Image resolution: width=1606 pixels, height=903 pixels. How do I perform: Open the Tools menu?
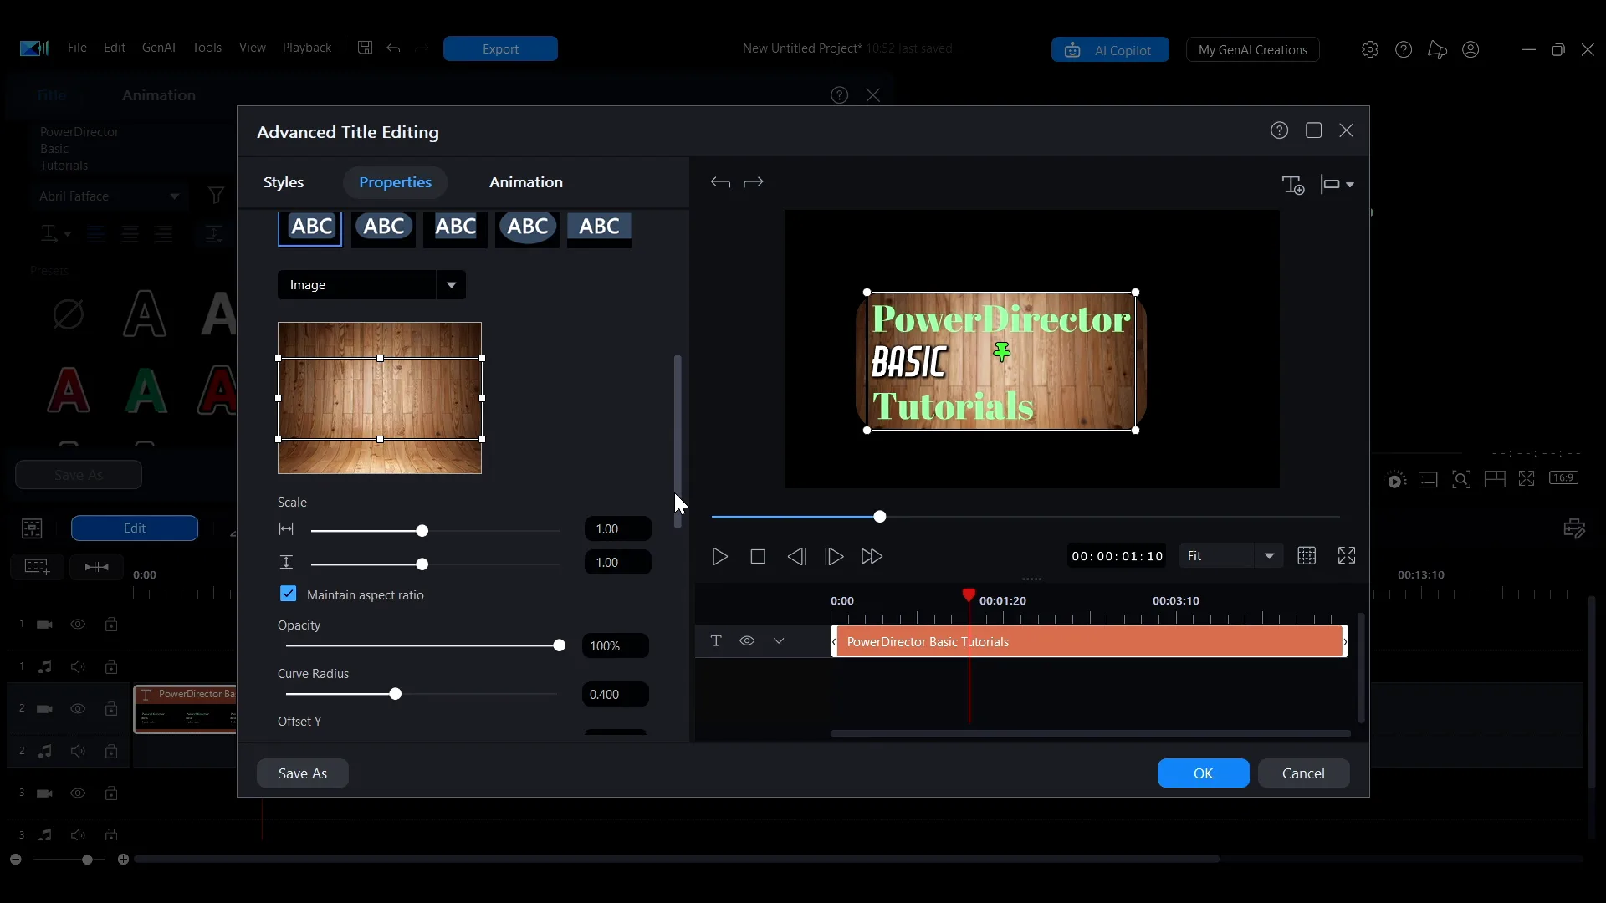point(207,48)
